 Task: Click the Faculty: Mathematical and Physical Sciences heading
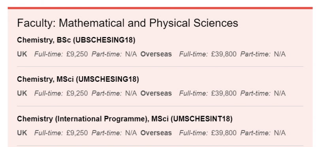[x=128, y=23]
